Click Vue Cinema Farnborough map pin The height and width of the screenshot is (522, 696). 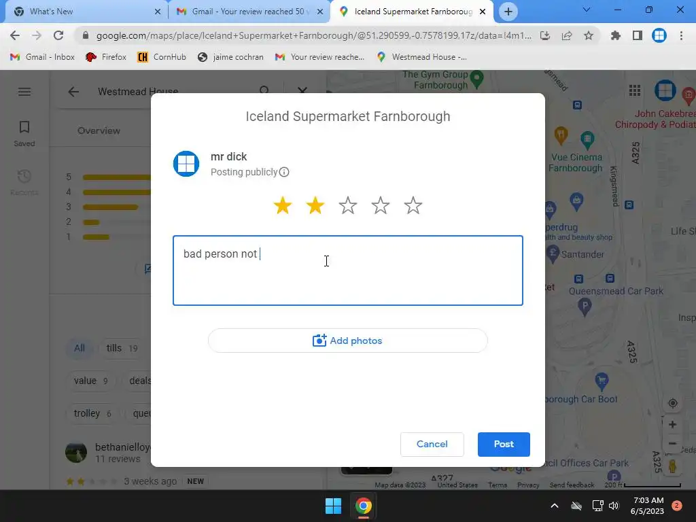587,140
